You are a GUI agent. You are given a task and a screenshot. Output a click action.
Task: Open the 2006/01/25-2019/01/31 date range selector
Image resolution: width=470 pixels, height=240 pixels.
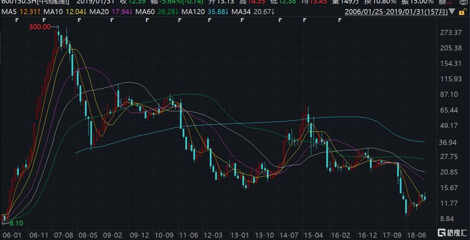click(x=396, y=12)
